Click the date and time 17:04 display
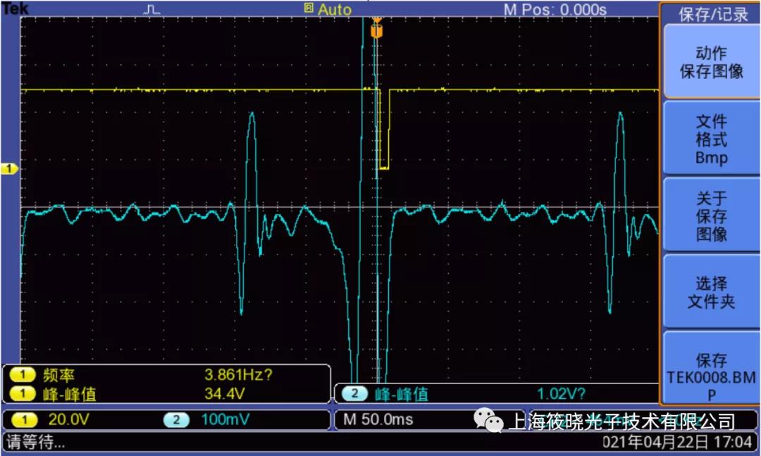This screenshot has width=761, height=456. tap(676, 443)
